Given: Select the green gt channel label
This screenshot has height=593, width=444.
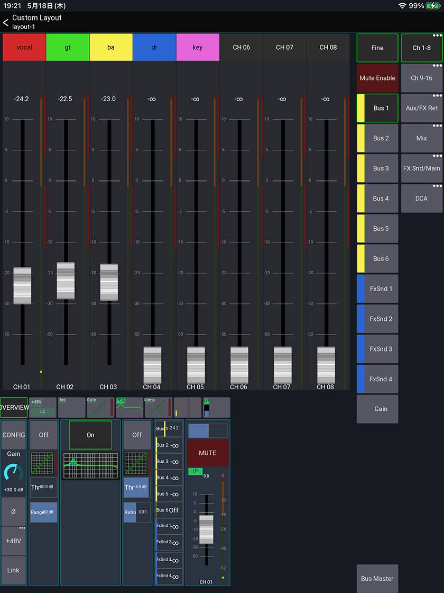Looking at the screenshot, I should (68, 48).
